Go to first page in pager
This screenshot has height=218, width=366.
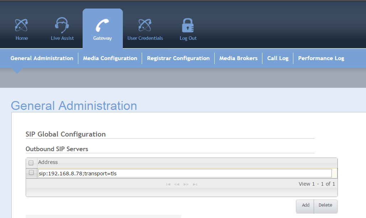click(168, 185)
